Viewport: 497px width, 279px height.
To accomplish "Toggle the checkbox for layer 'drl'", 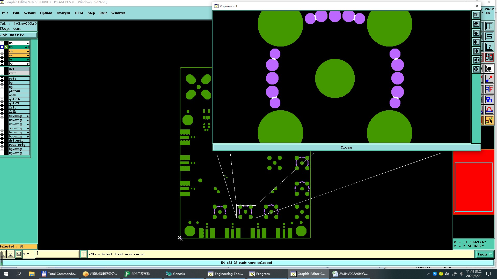I will (x=2, y=69).
